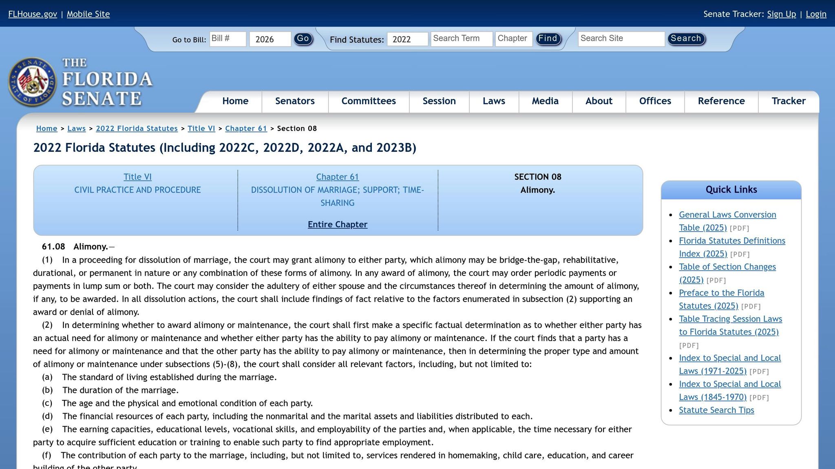Navigate to Chapter 61 via breadcrumb

(x=246, y=128)
